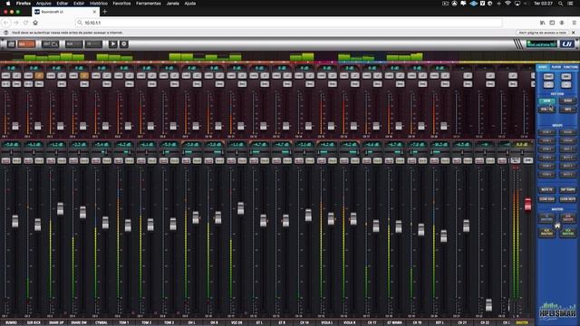
Task: Activate VIEW 3 group button
Action: click(x=546, y=149)
